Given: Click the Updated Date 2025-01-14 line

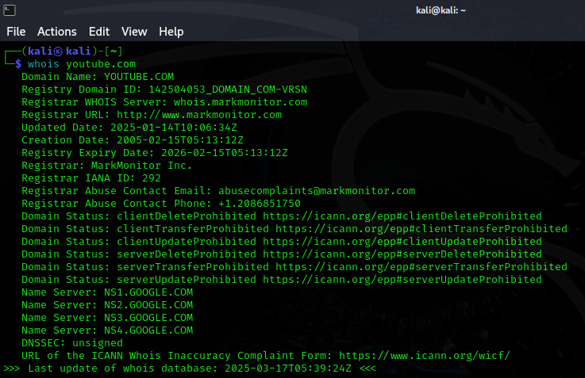Looking at the screenshot, I should [129, 128].
